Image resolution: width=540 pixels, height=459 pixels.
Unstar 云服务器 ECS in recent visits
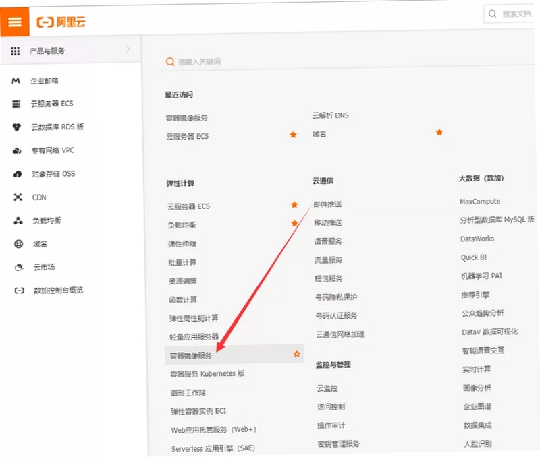[293, 135]
